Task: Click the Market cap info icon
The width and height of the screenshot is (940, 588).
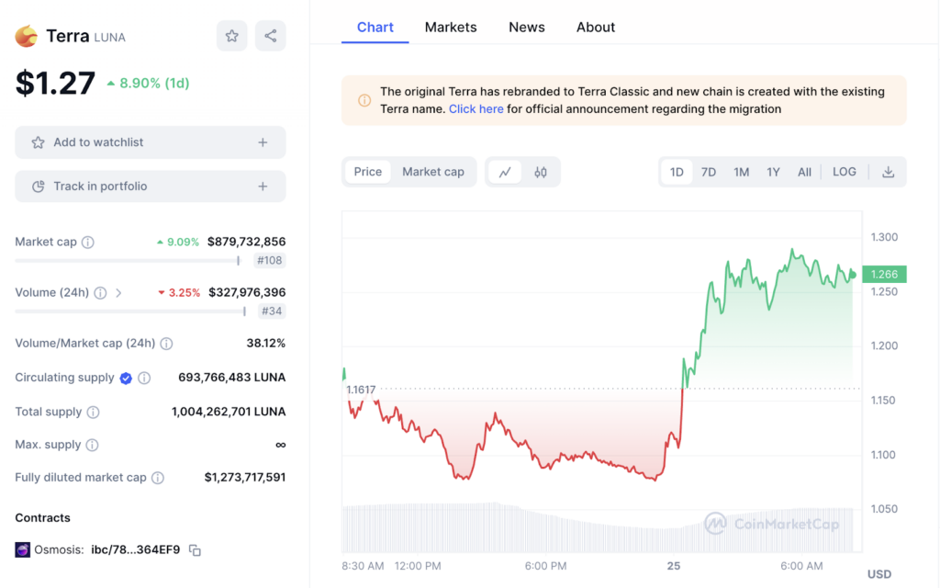Action: tap(88, 243)
